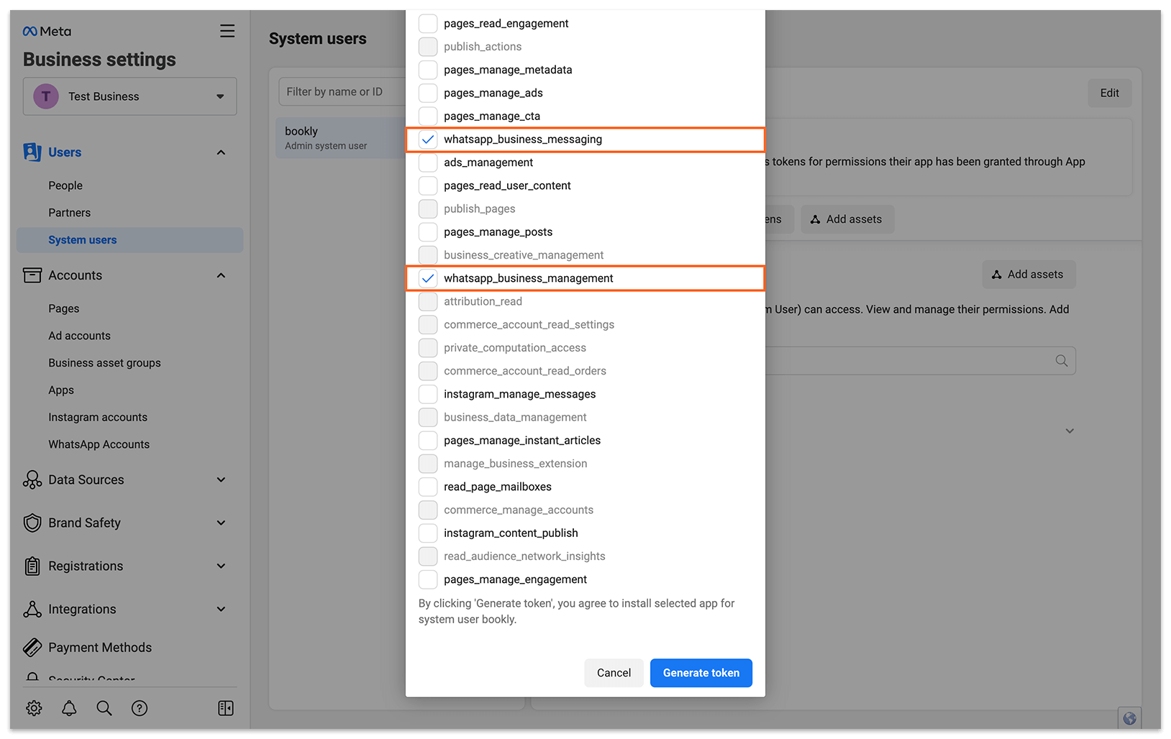Open Partners under Users

click(x=70, y=213)
